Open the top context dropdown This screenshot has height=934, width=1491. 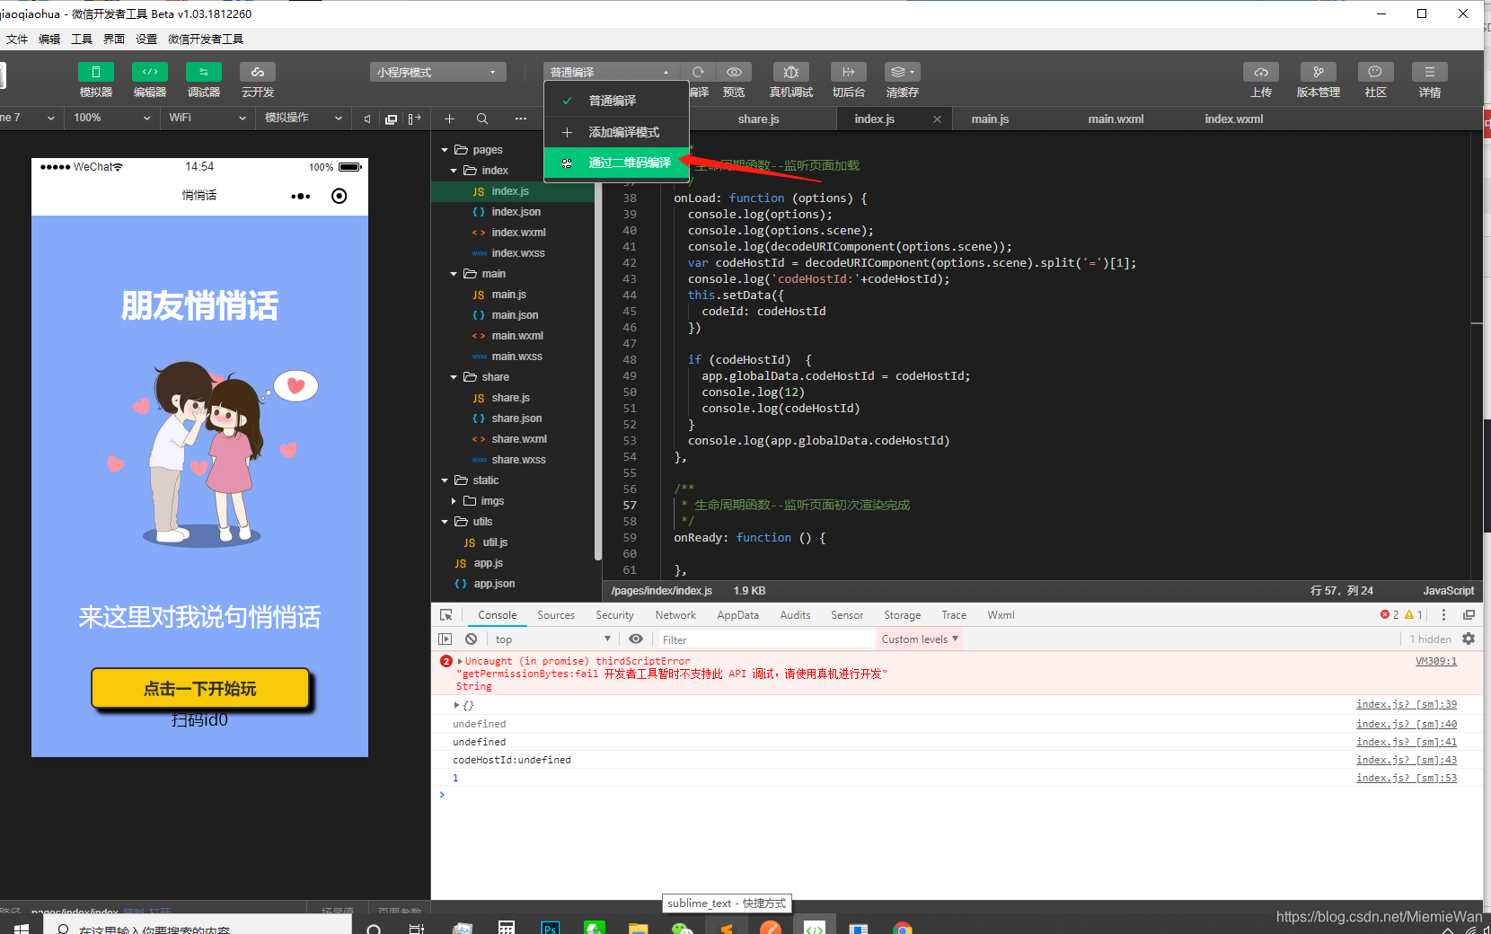coord(553,639)
